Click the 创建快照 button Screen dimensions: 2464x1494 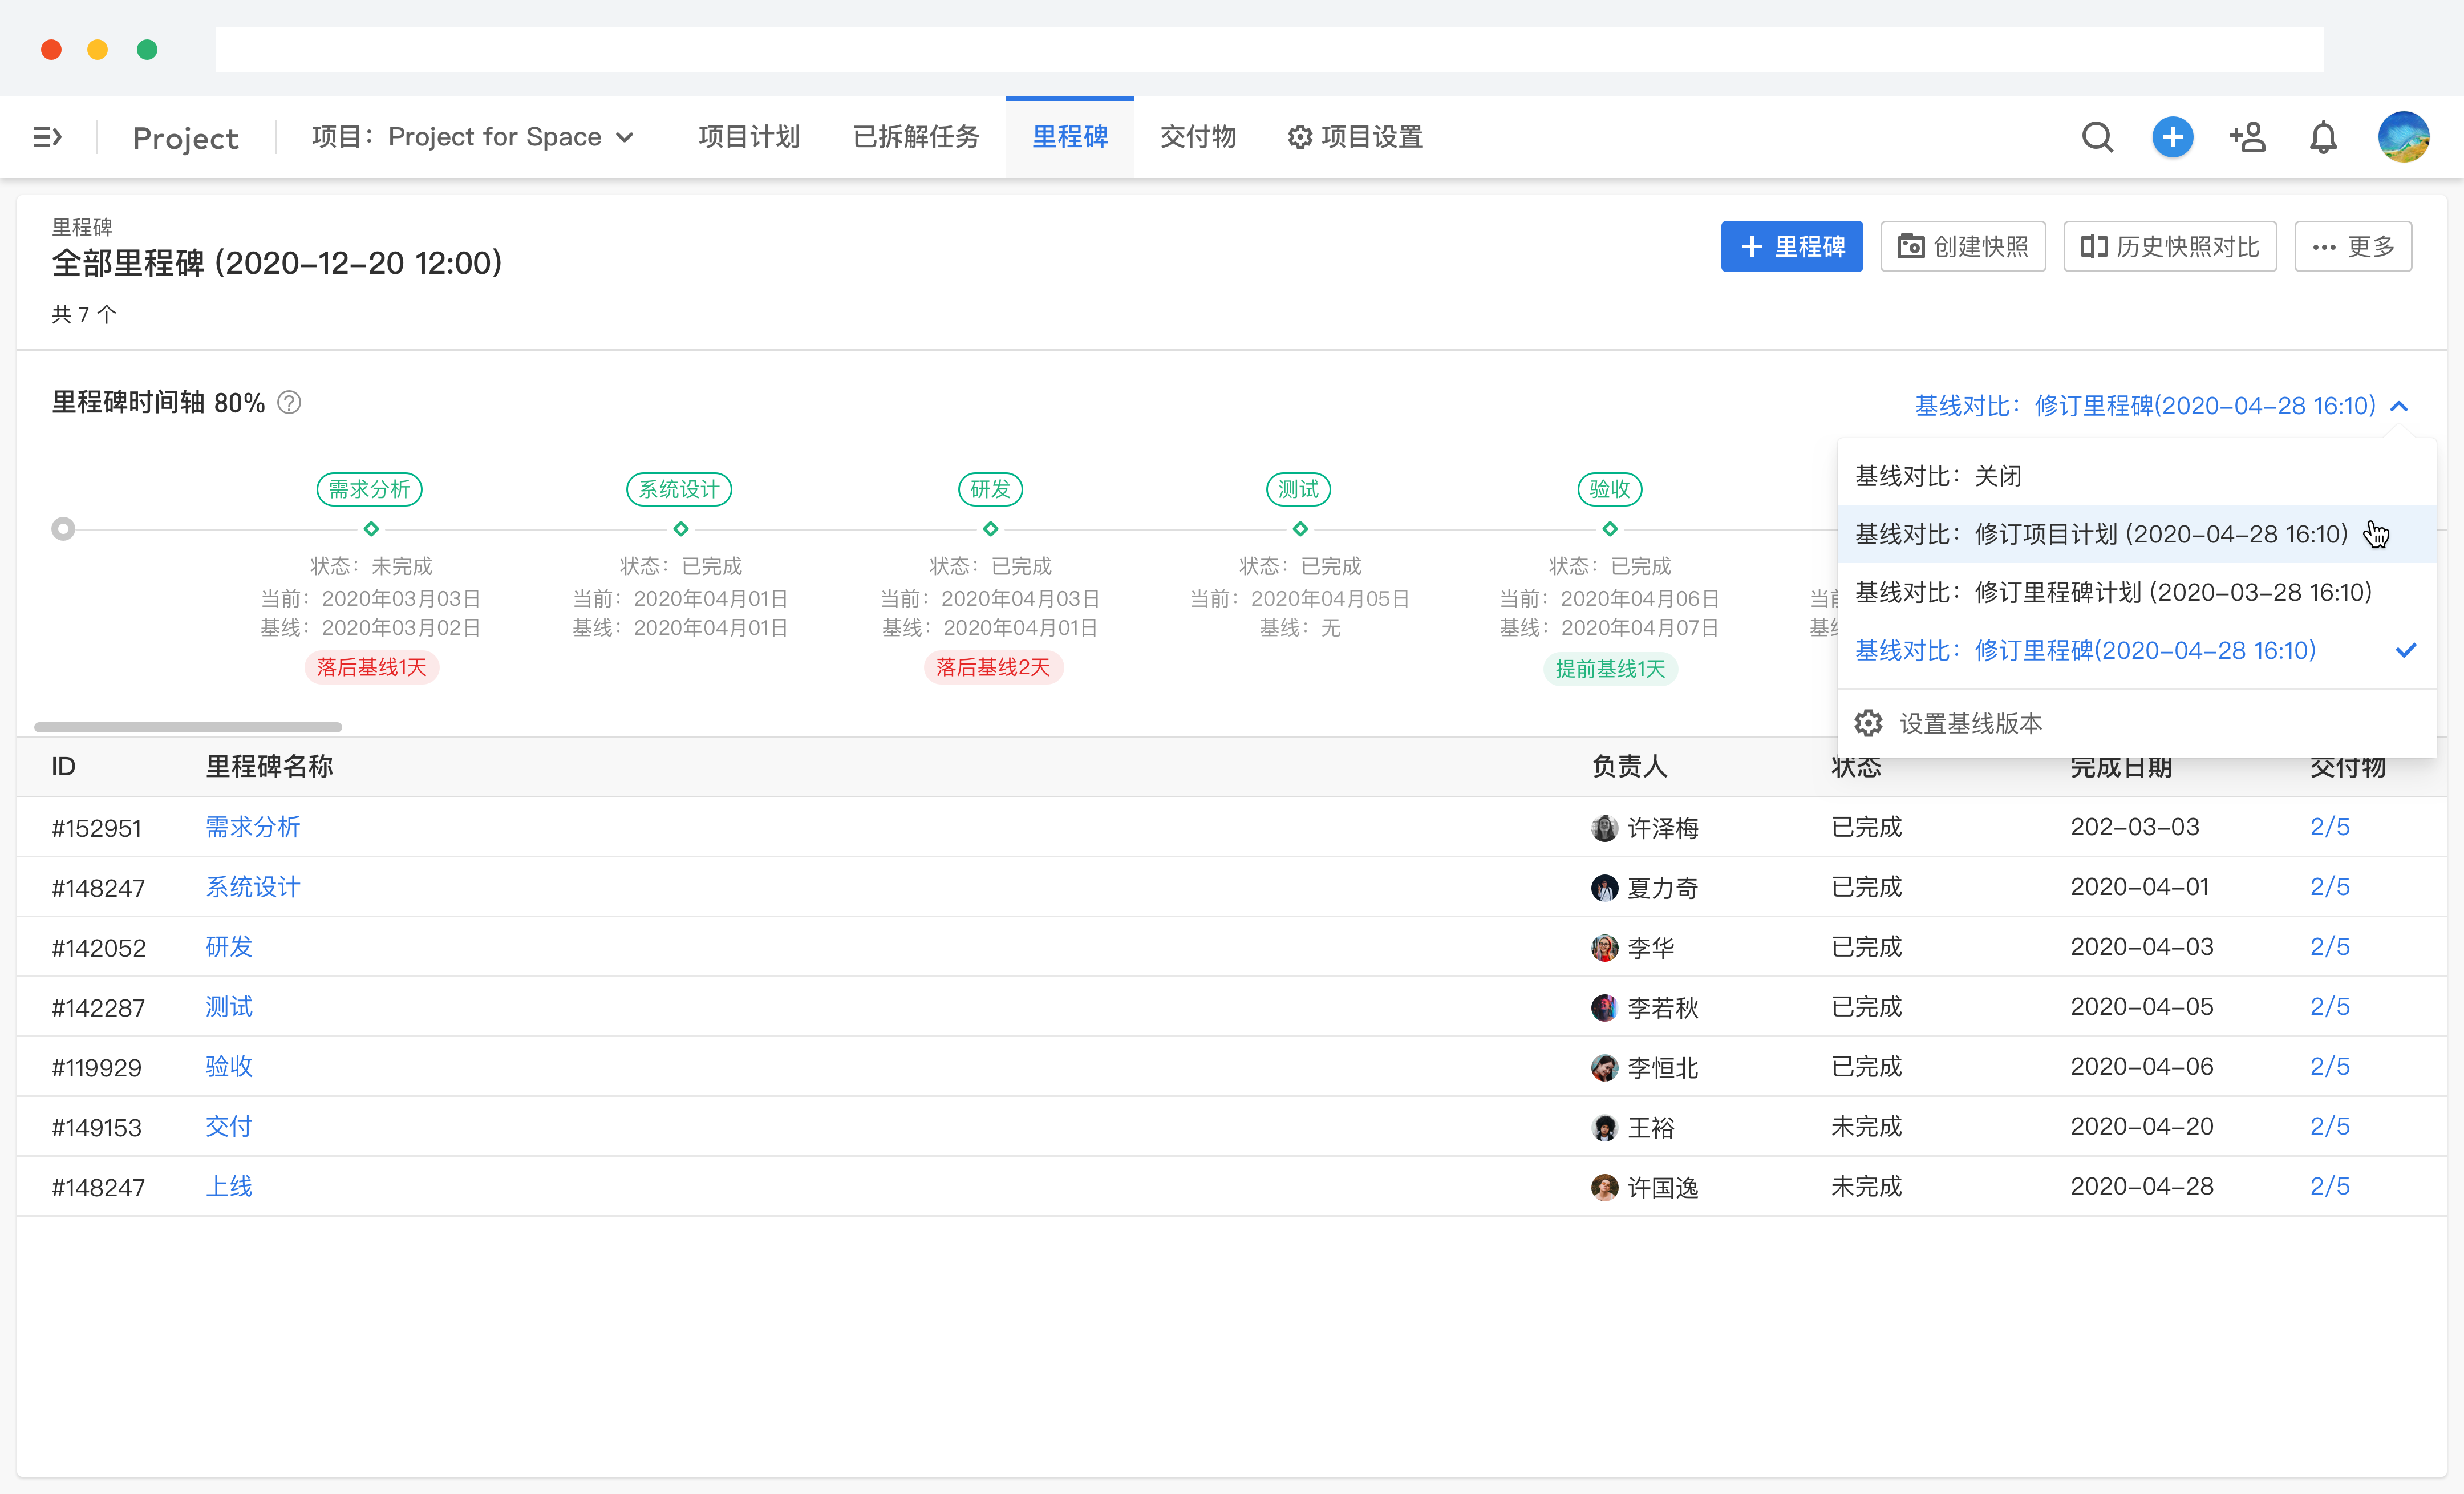pyautogui.click(x=1962, y=246)
